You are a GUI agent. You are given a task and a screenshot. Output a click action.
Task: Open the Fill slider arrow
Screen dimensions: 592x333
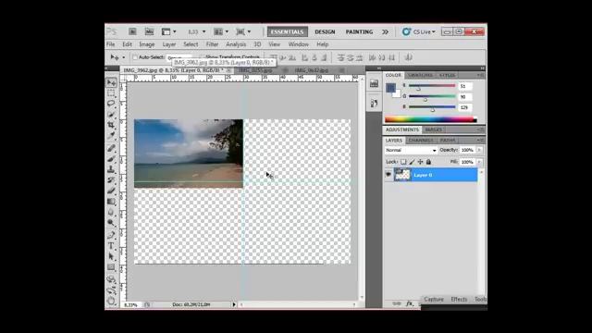coord(479,162)
